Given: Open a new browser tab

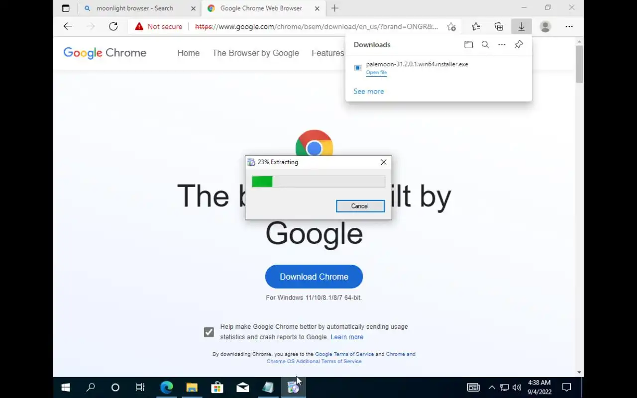Looking at the screenshot, I should tap(335, 8).
